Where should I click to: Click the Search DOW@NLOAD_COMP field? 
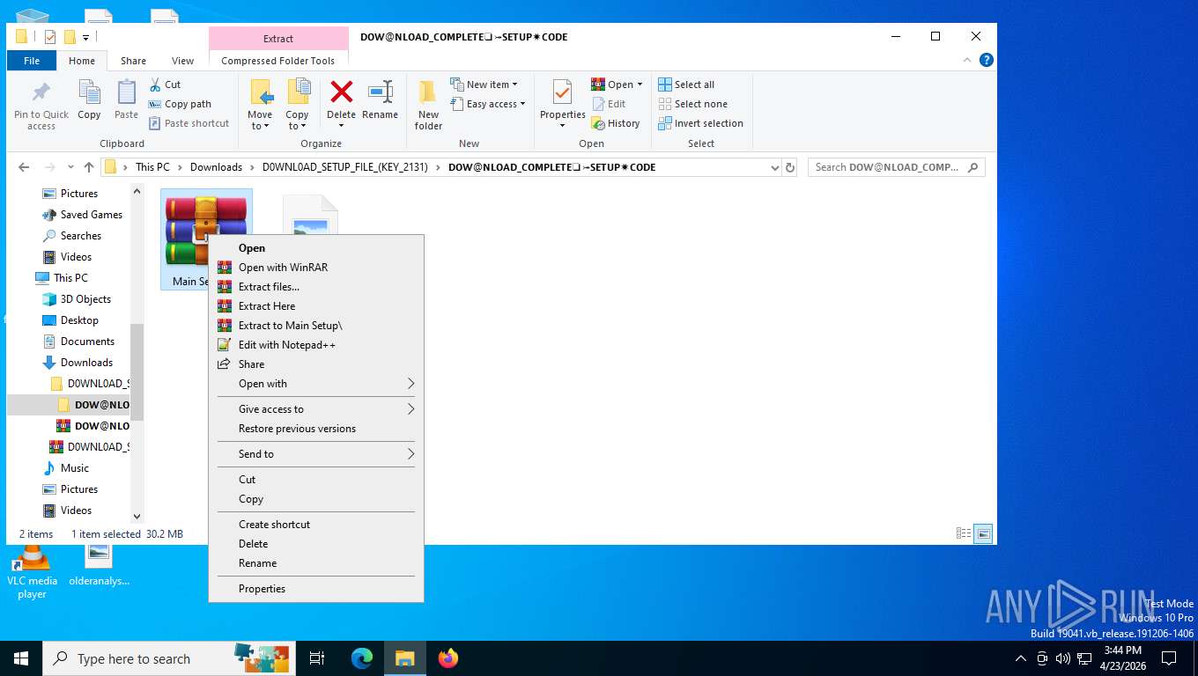896,167
